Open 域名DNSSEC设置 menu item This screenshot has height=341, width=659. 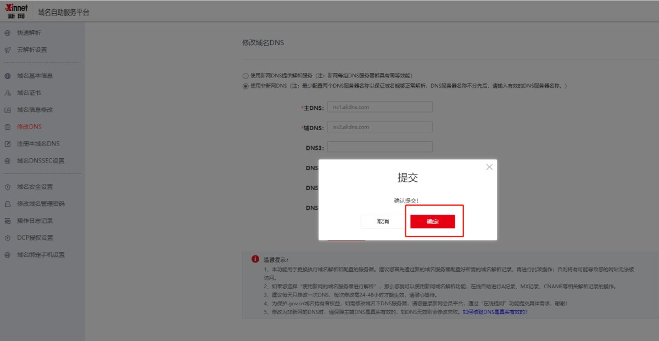(x=40, y=161)
